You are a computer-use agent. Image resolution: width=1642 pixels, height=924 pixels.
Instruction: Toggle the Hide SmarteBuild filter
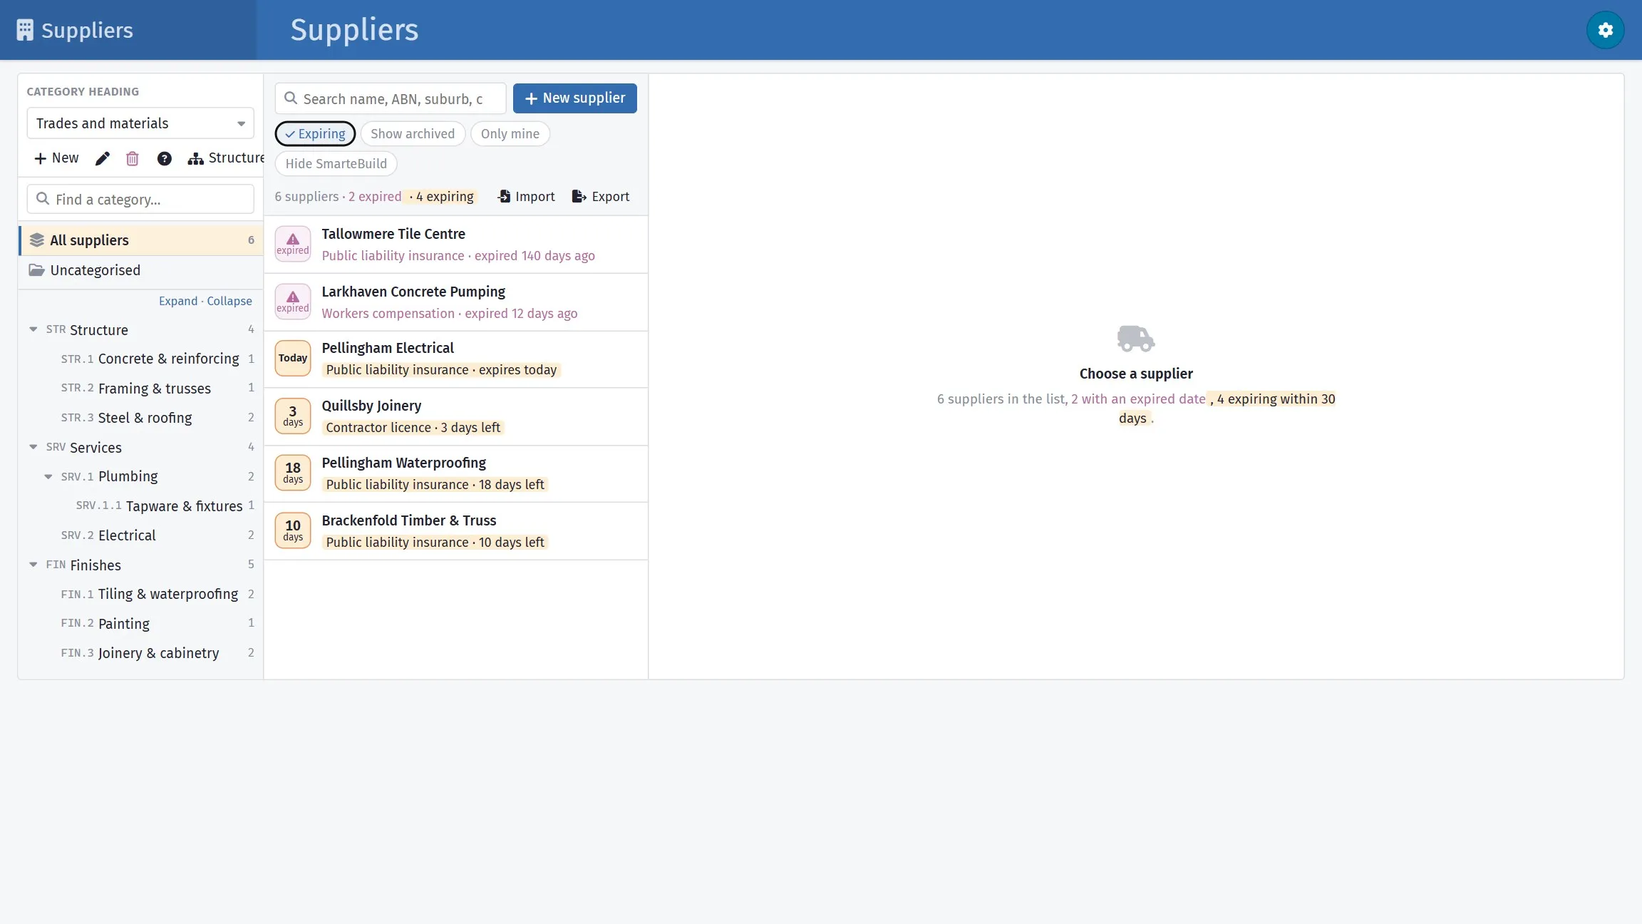tap(336, 164)
